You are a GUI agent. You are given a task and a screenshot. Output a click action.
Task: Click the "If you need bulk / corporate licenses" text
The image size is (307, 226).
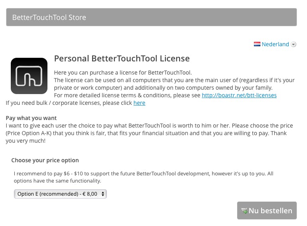(69, 103)
